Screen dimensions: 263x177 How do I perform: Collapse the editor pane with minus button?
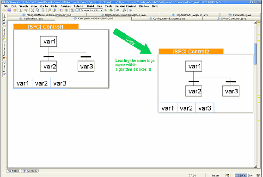(255, 22)
